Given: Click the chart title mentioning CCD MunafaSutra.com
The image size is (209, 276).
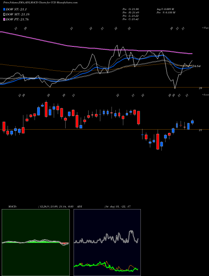Looking at the screenshot, I should click(40, 3).
